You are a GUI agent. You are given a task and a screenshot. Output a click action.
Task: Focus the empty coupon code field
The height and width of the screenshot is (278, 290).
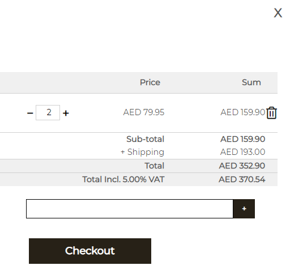click(130, 209)
